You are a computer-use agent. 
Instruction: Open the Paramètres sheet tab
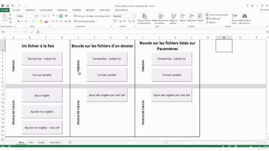(x=55, y=143)
